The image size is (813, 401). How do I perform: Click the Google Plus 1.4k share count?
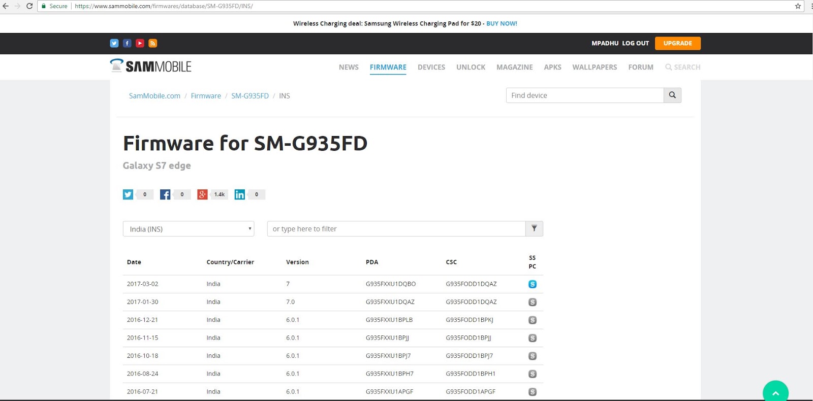tap(219, 194)
